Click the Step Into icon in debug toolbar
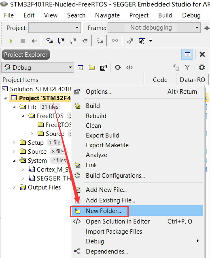Viewport: 210px width, 258px height. click(49, 41)
